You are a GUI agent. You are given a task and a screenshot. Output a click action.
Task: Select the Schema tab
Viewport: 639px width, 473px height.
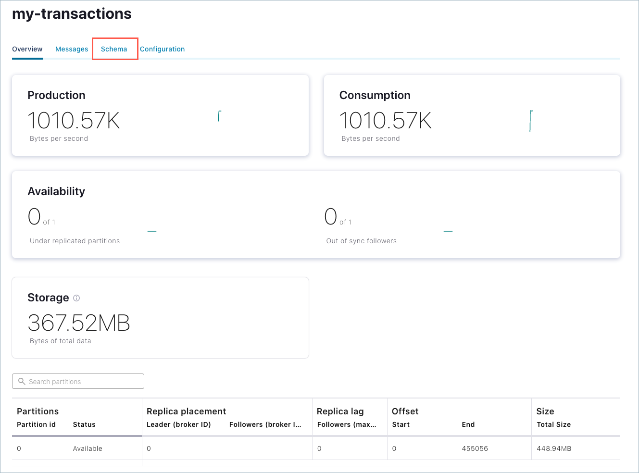click(114, 49)
